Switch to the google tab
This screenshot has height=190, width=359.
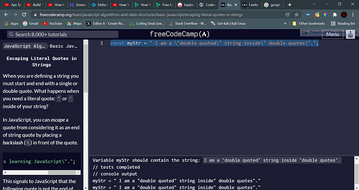[272, 5]
